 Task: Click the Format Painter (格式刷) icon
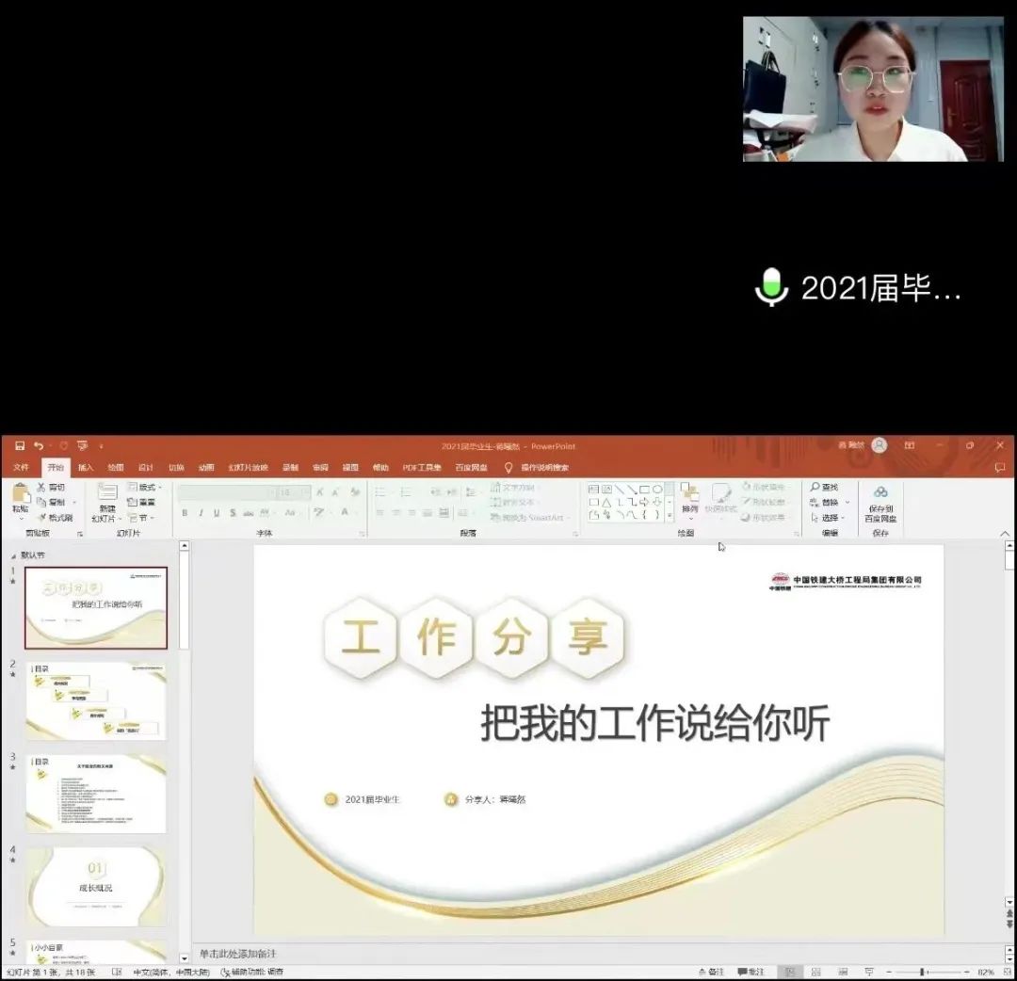click(x=41, y=517)
